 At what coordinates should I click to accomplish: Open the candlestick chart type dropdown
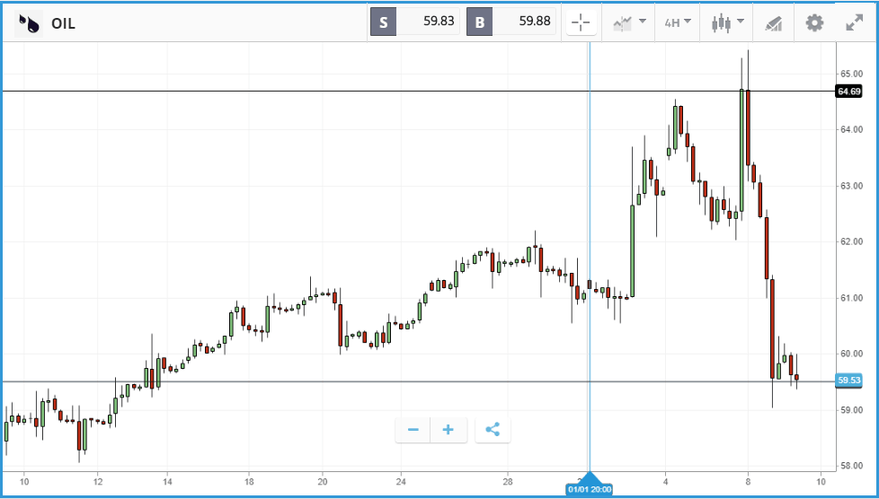pos(727,23)
